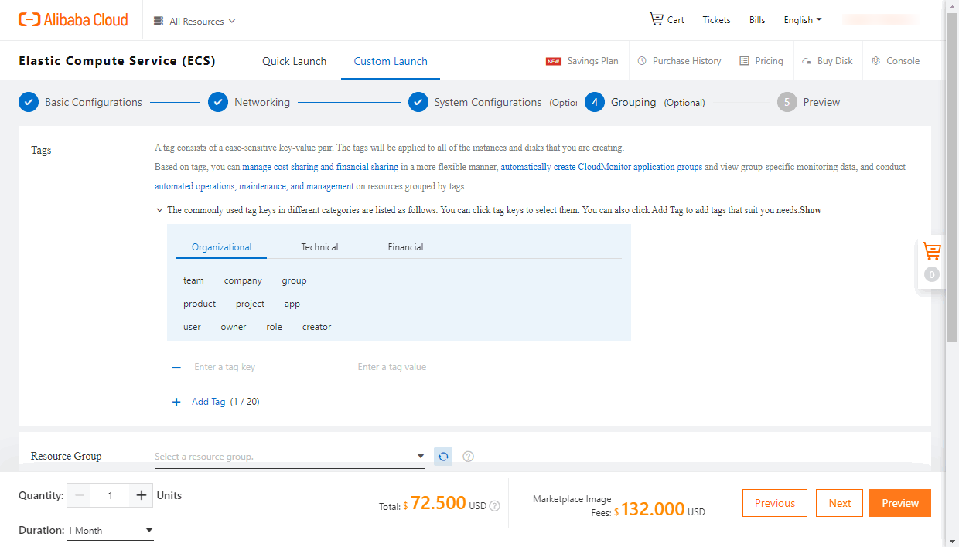This screenshot has width=959, height=547.
Task: Open the Console via its gear icon
Action: (x=875, y=60)
